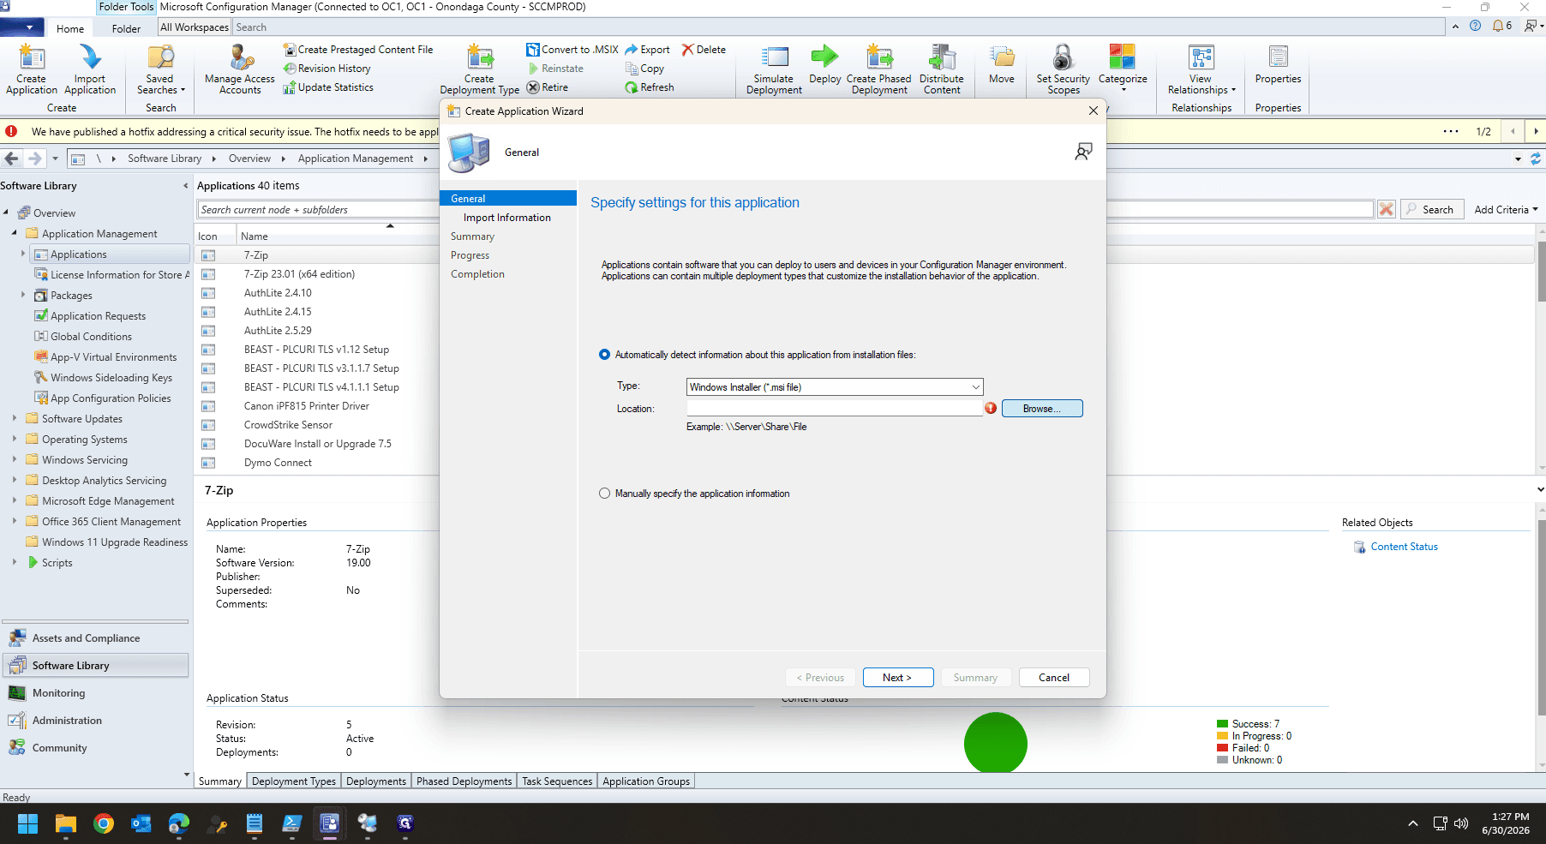1546x844 pixels.
Task: Switch to the Home ribbon tab
Action: 70,28
